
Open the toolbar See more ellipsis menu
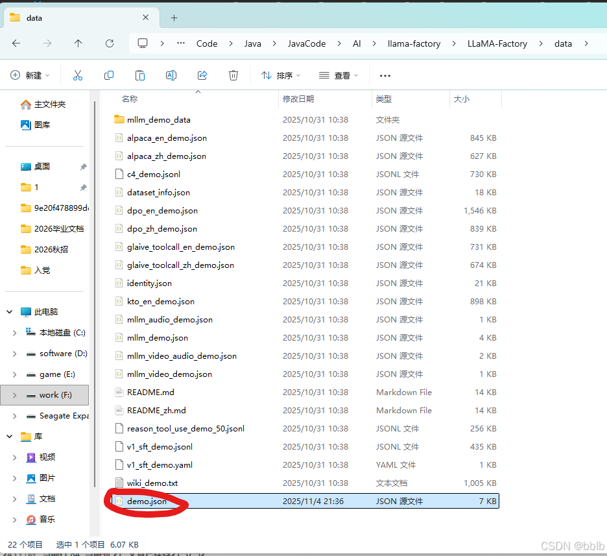pos(385,75)
